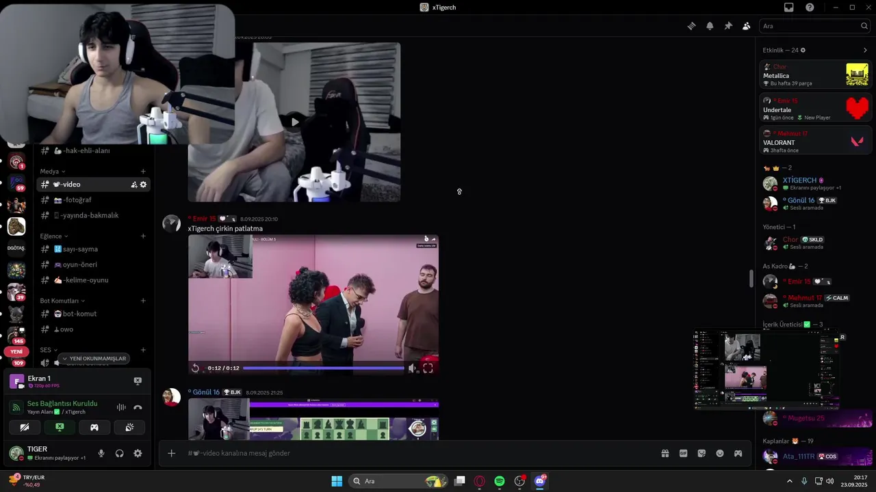Image resolution: width=876 pixels, height=492 pixels.
Task: Stop streaming Ekran 1 icon
Action: tap(138, 381)
